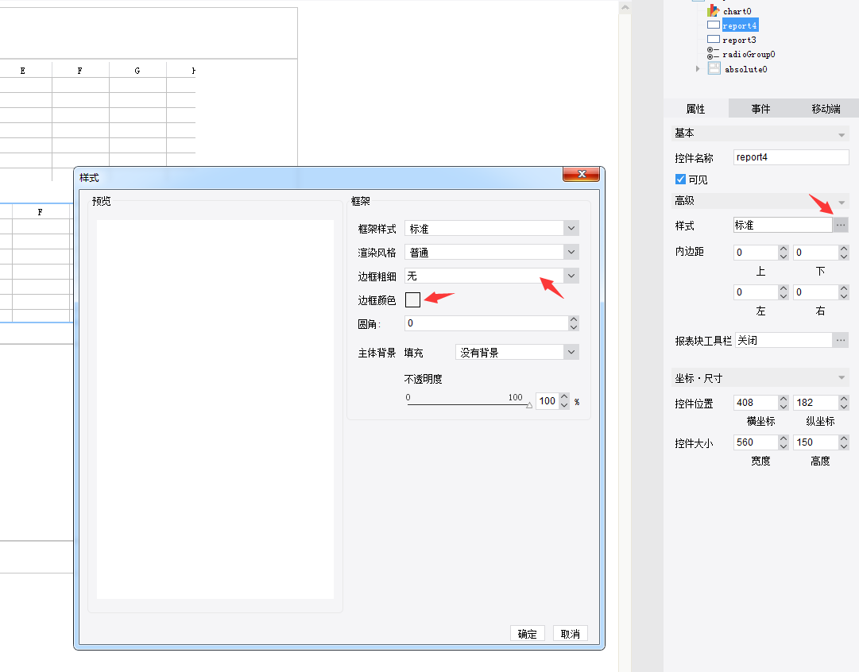Decrease opacity percentage with down arrow

pyautogui.click(x=564, y=405)
